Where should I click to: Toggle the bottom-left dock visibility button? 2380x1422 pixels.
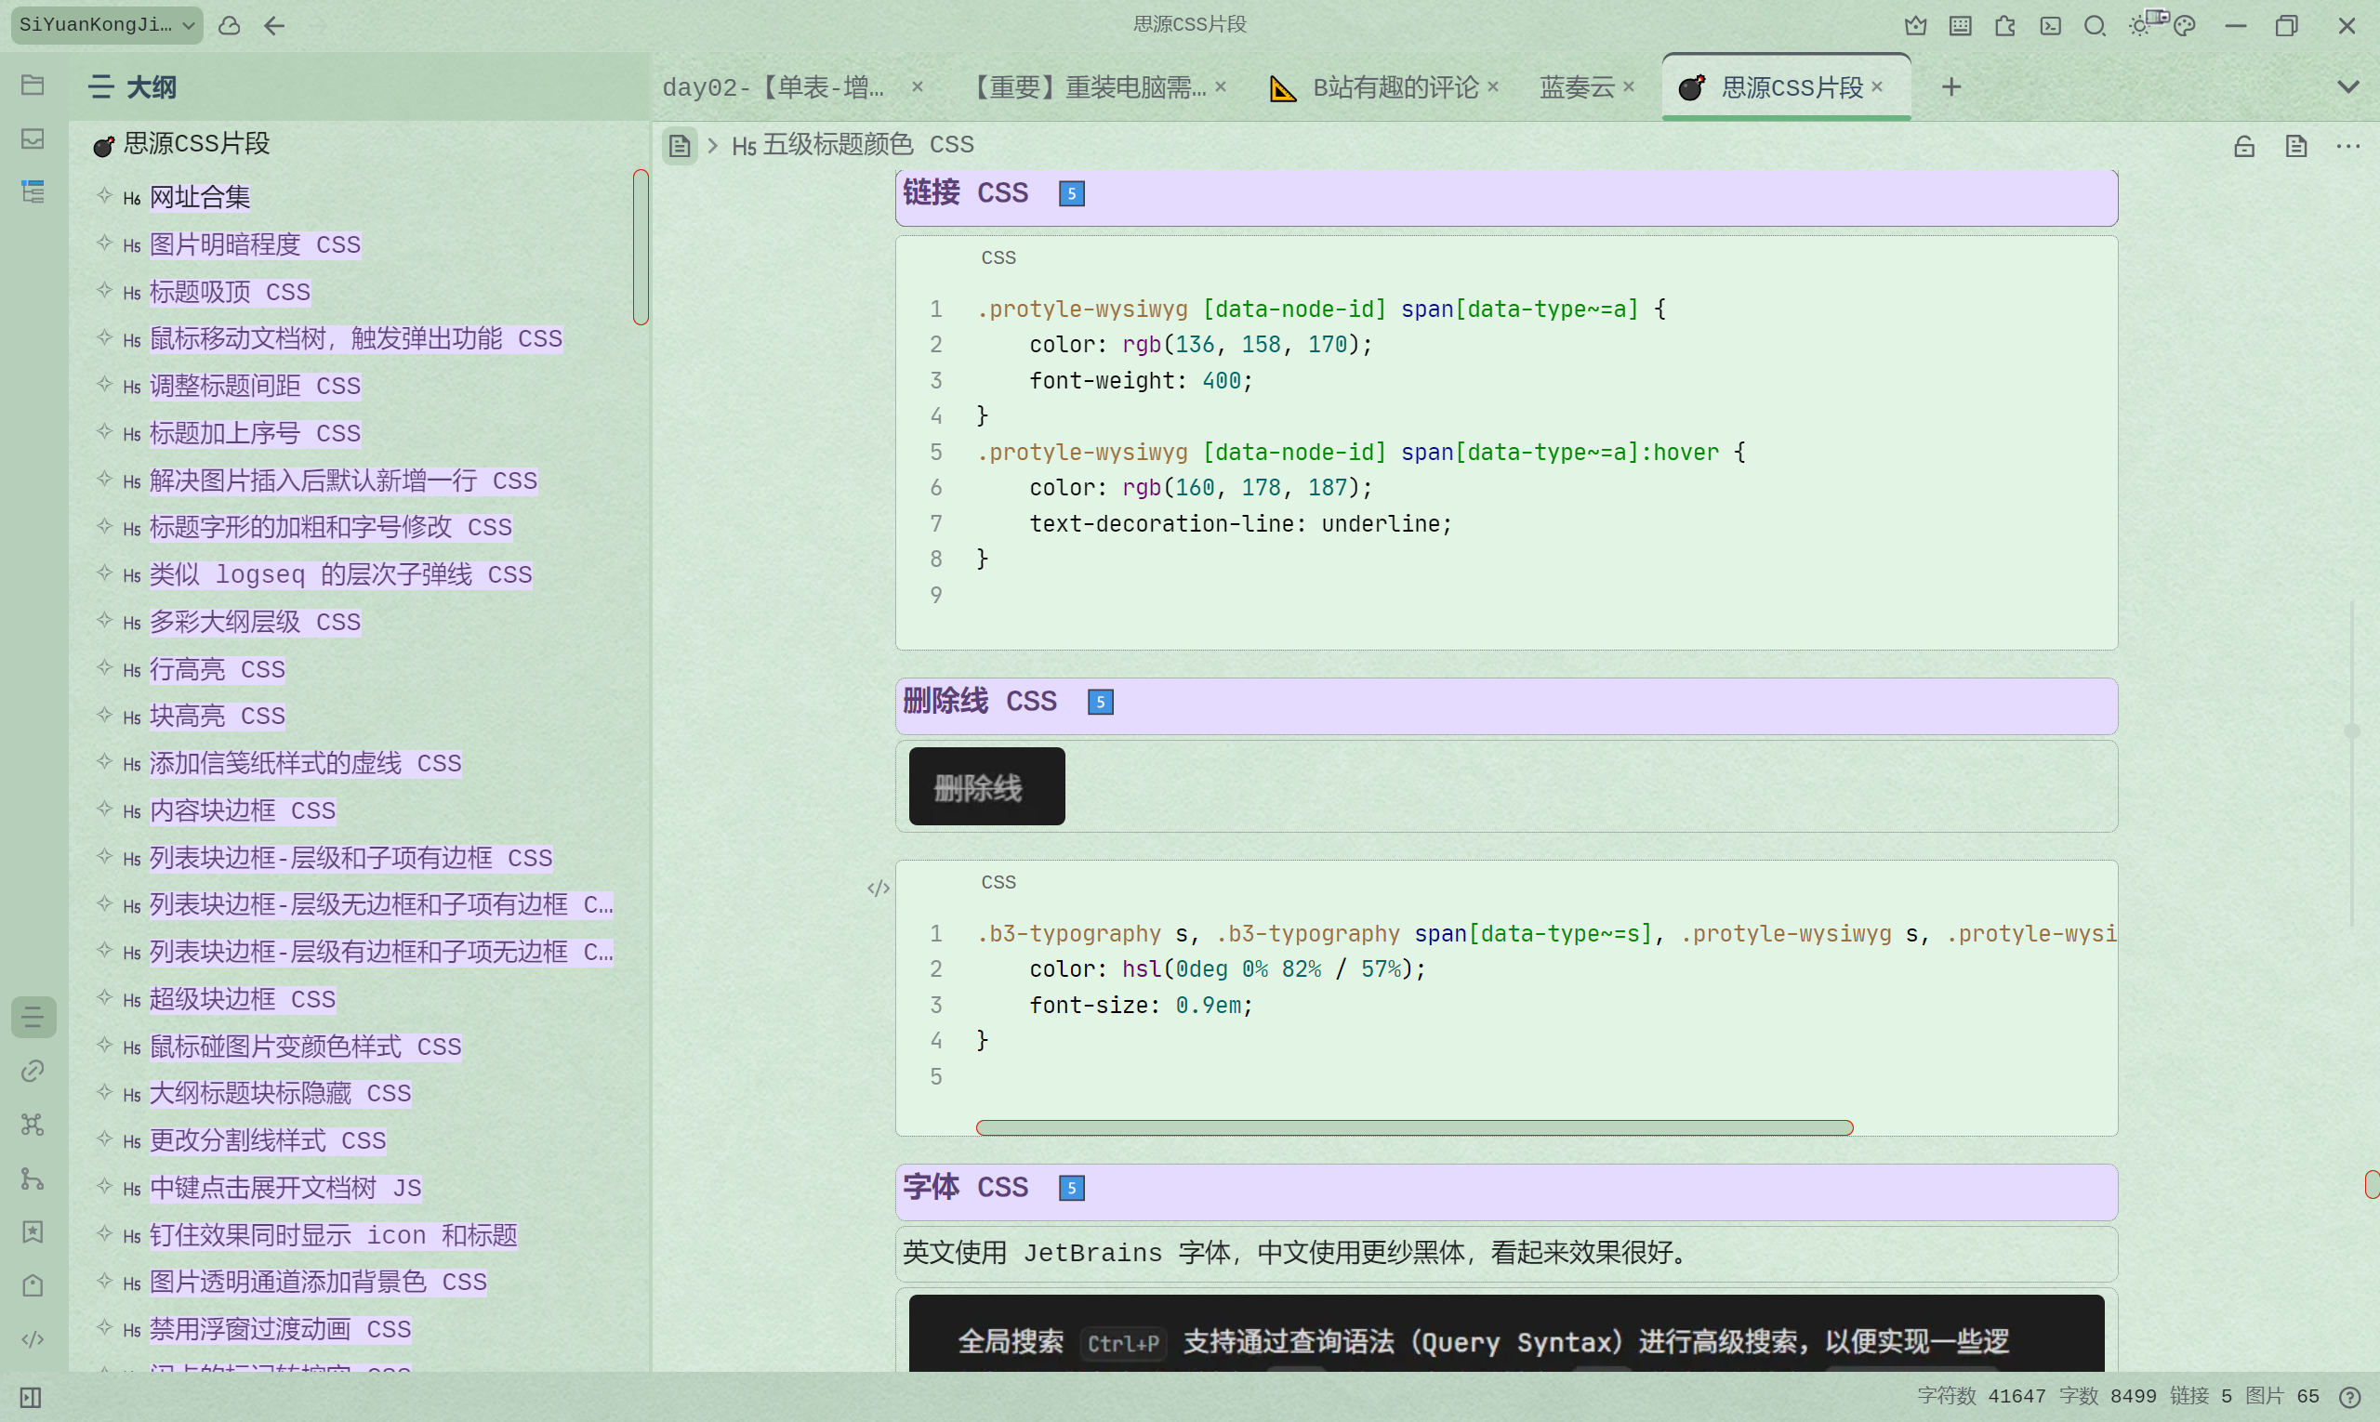point(31,1397)
